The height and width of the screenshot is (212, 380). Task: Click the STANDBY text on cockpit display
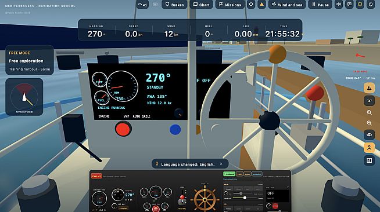tap(155, 87)
